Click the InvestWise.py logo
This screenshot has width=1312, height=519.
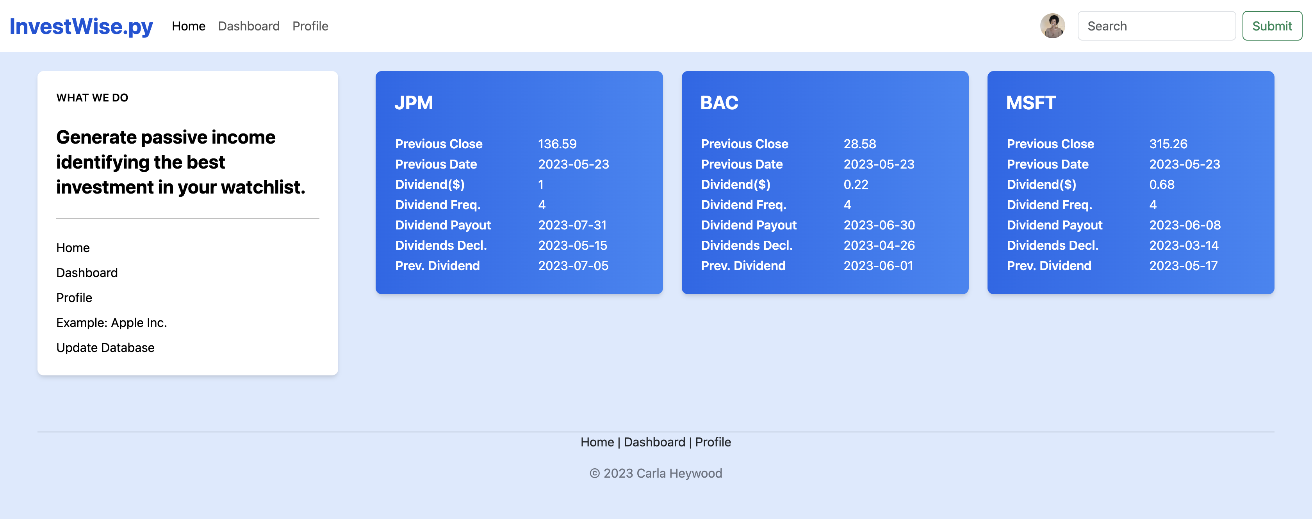[81, 27]
